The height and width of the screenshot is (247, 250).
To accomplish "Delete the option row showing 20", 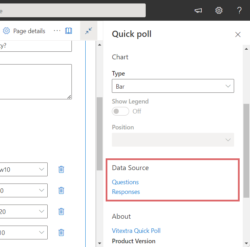I will click(x=61, y=211).
